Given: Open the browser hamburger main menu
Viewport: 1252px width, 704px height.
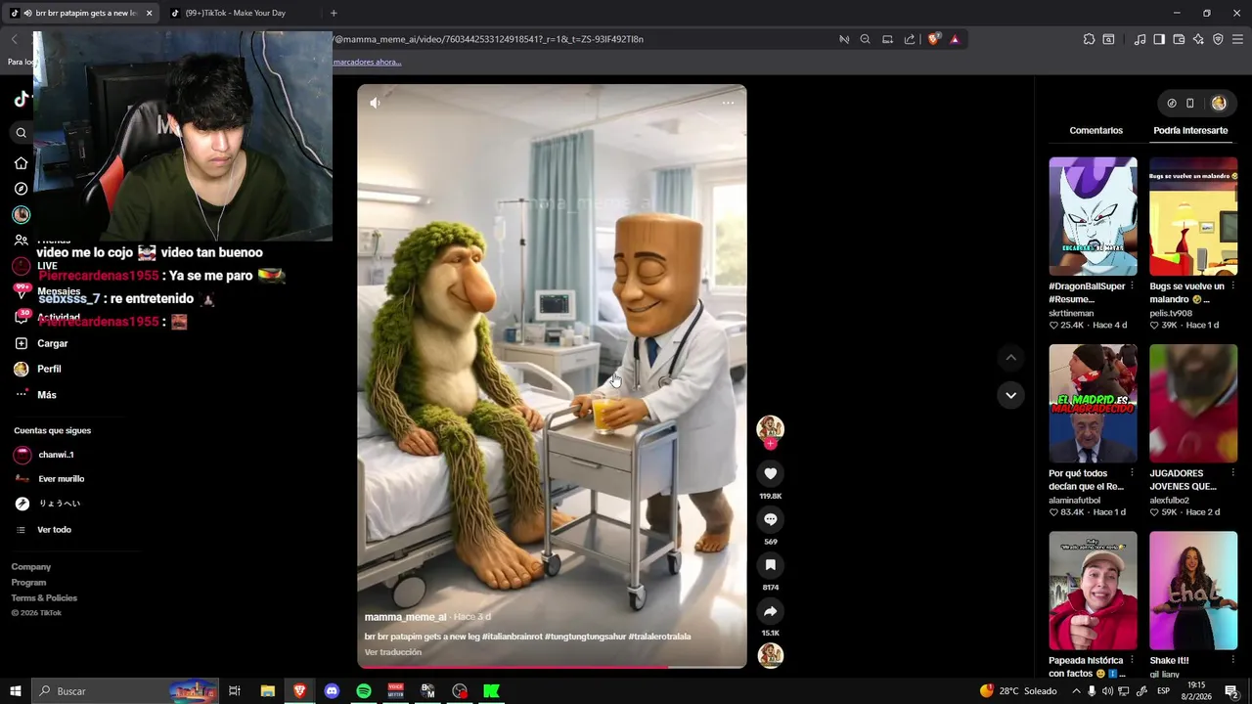Looking at the screenshot, I should pos(1237,39).
